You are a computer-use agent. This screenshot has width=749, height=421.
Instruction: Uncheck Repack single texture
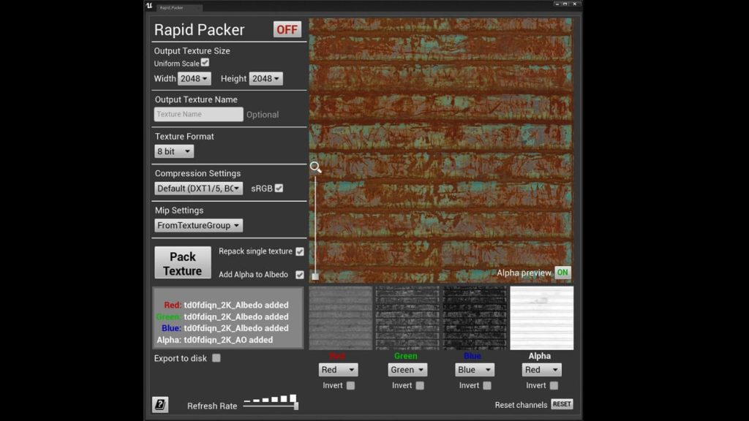tap(299, 251)
